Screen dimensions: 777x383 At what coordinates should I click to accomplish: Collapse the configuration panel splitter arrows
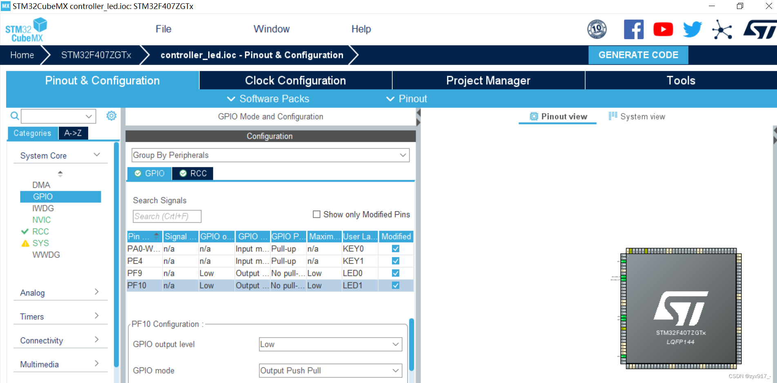pos(418,117)
